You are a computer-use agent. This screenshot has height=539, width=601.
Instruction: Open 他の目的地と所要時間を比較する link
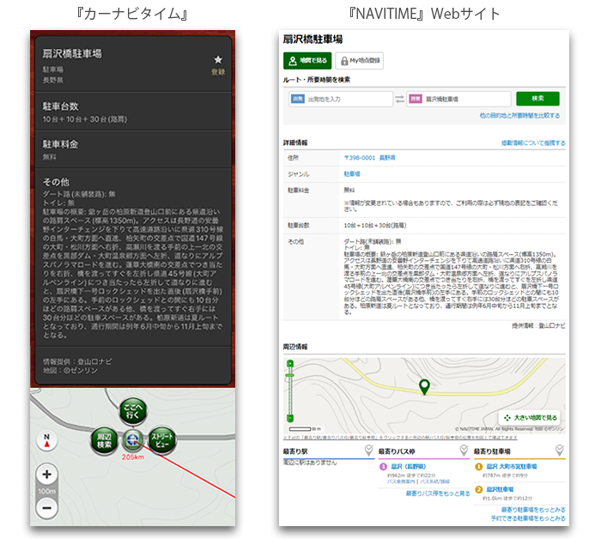(519, 115)
